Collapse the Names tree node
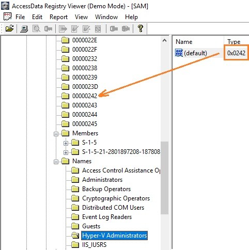Viewport: 249px width, 250px height. click(x=56, y=162)
